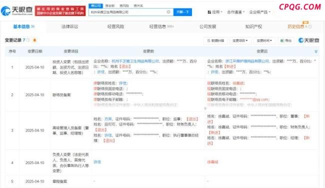Screen dimensions: 325x188
Task: Switch to the 公司发展 tab
Action: [207, 26]
